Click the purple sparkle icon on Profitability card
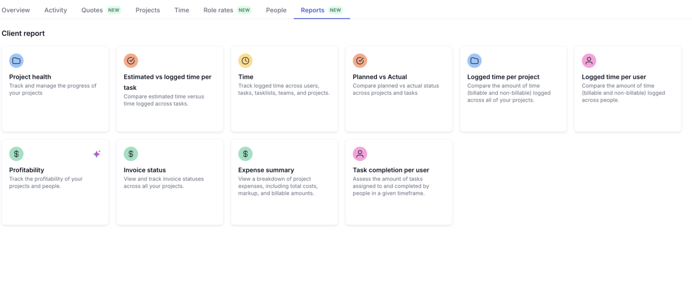The image size is (692, 301). point(97,154)
